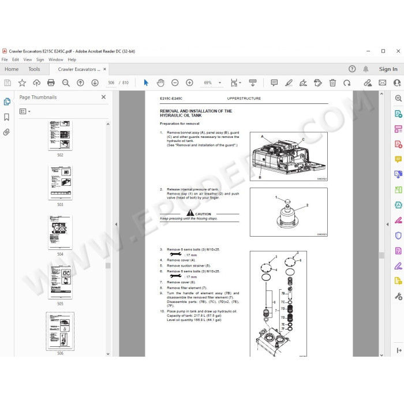Open Fill & Sign tool in right pane
This screenshot has height=404, width=404.
tap(398, 266)
